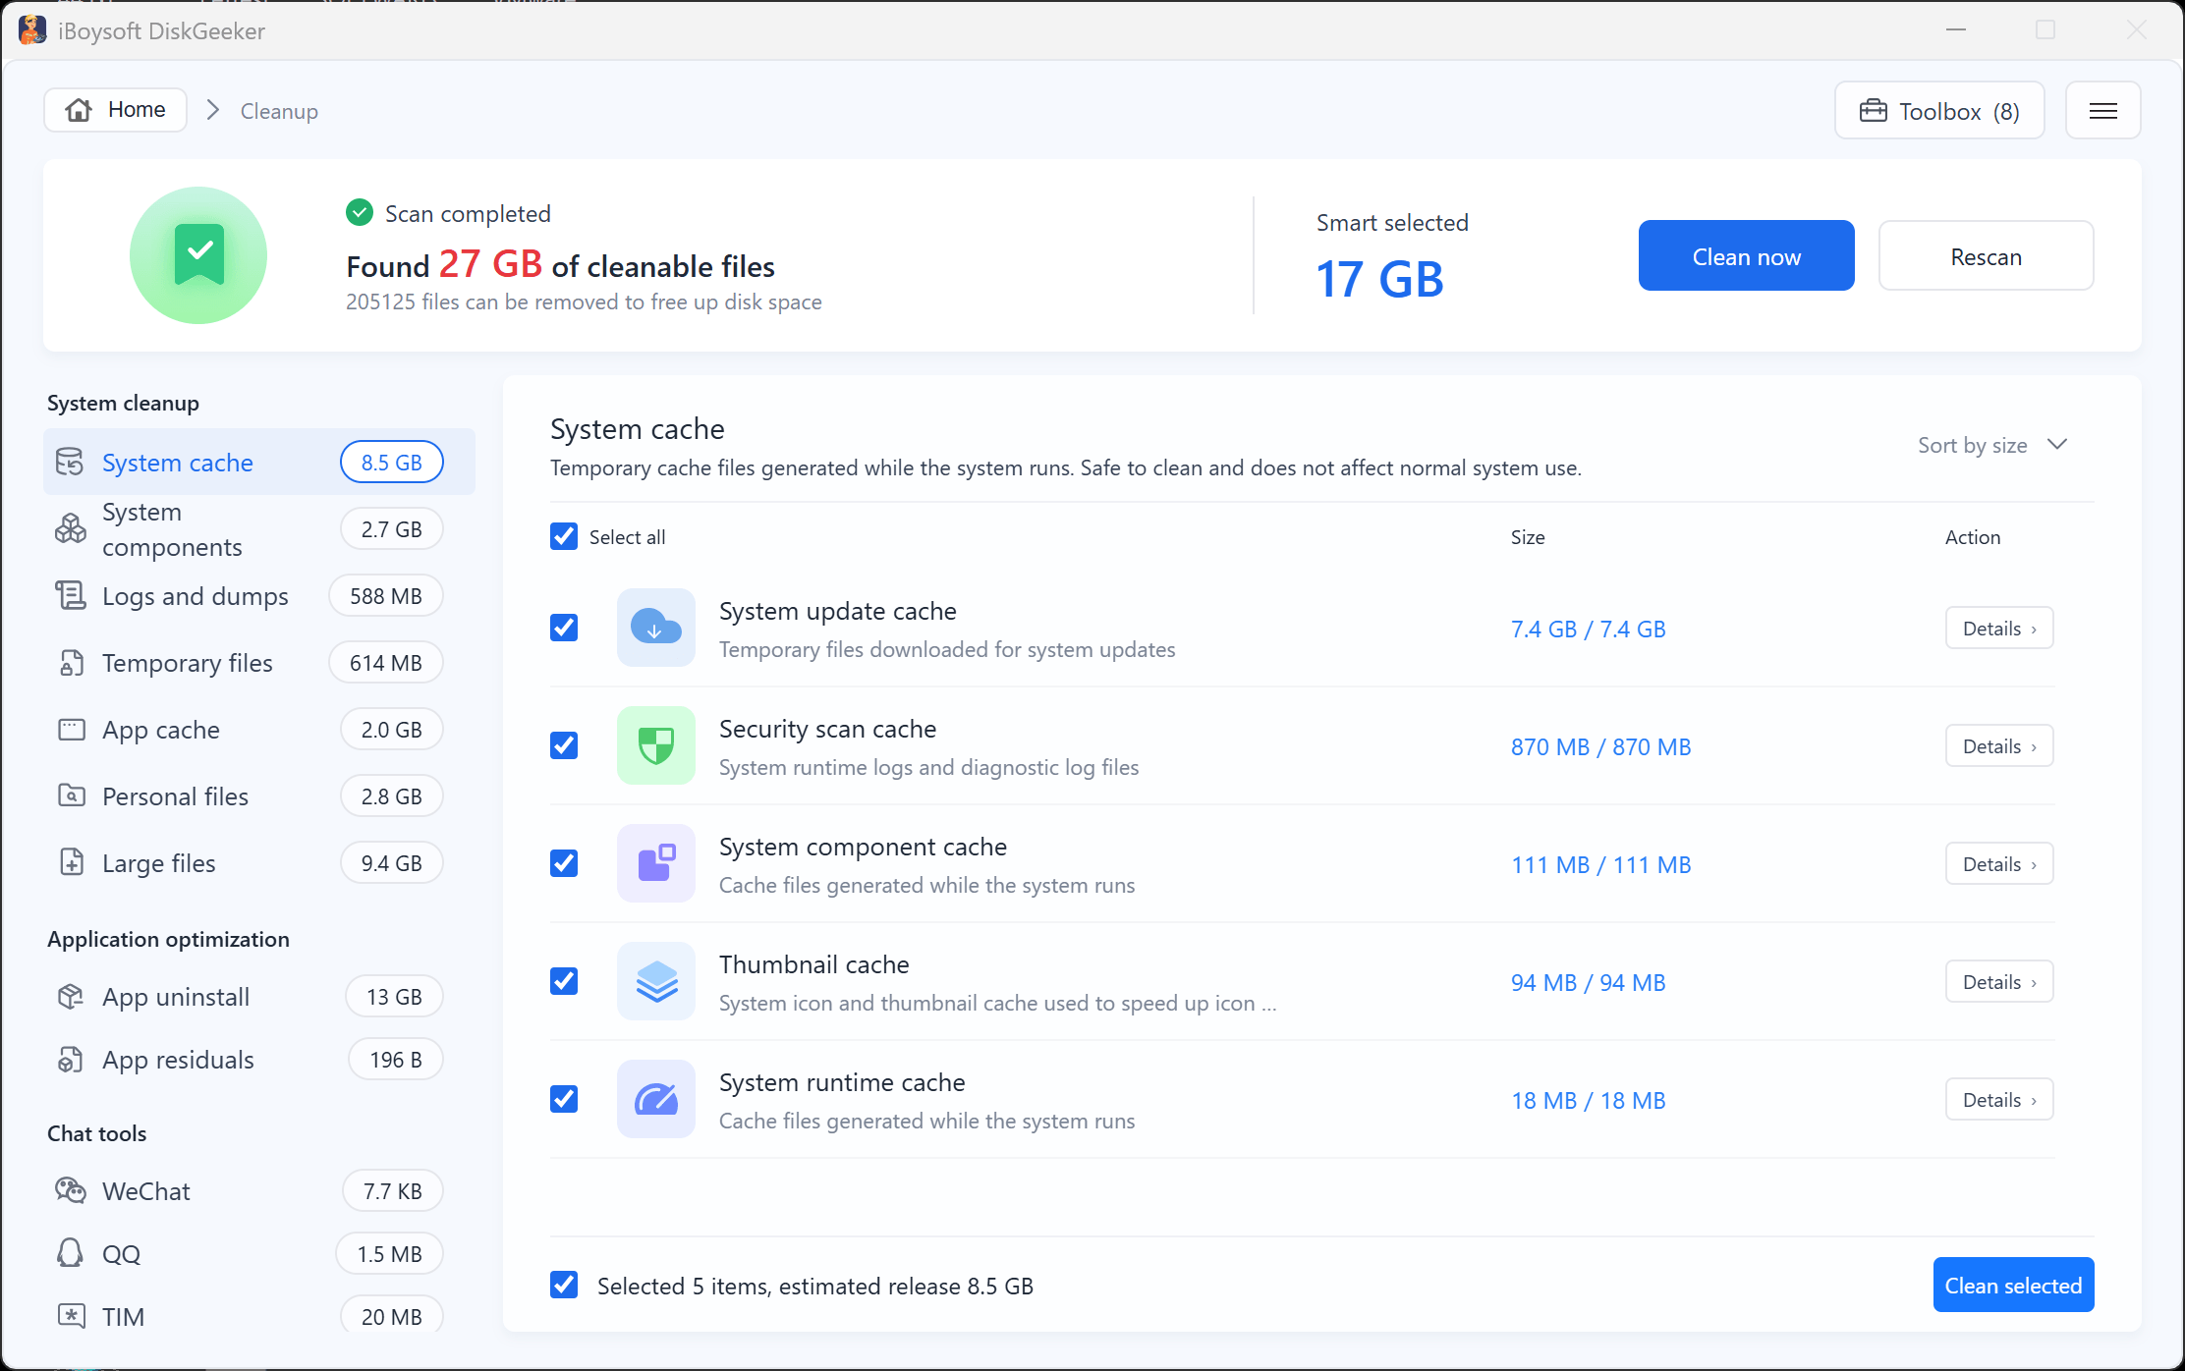Select System components category
Image resolution: width=2185 pixels, height=1371 pixels.
pos(259,528)
